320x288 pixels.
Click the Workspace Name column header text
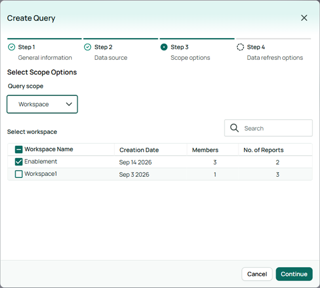pyautogui.click(x=49, y=149)
